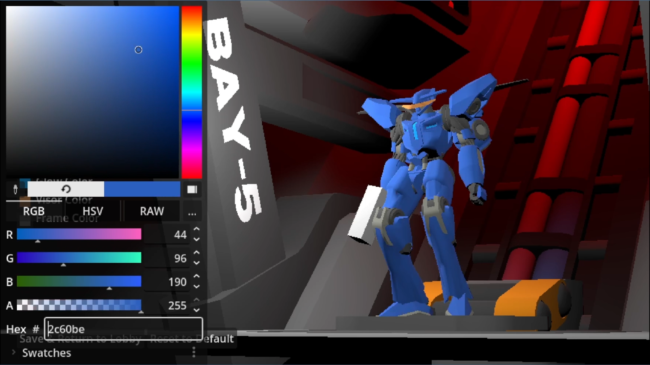Open the picker shape selector icon
This screenshot has width=650, height=365.
192,189
